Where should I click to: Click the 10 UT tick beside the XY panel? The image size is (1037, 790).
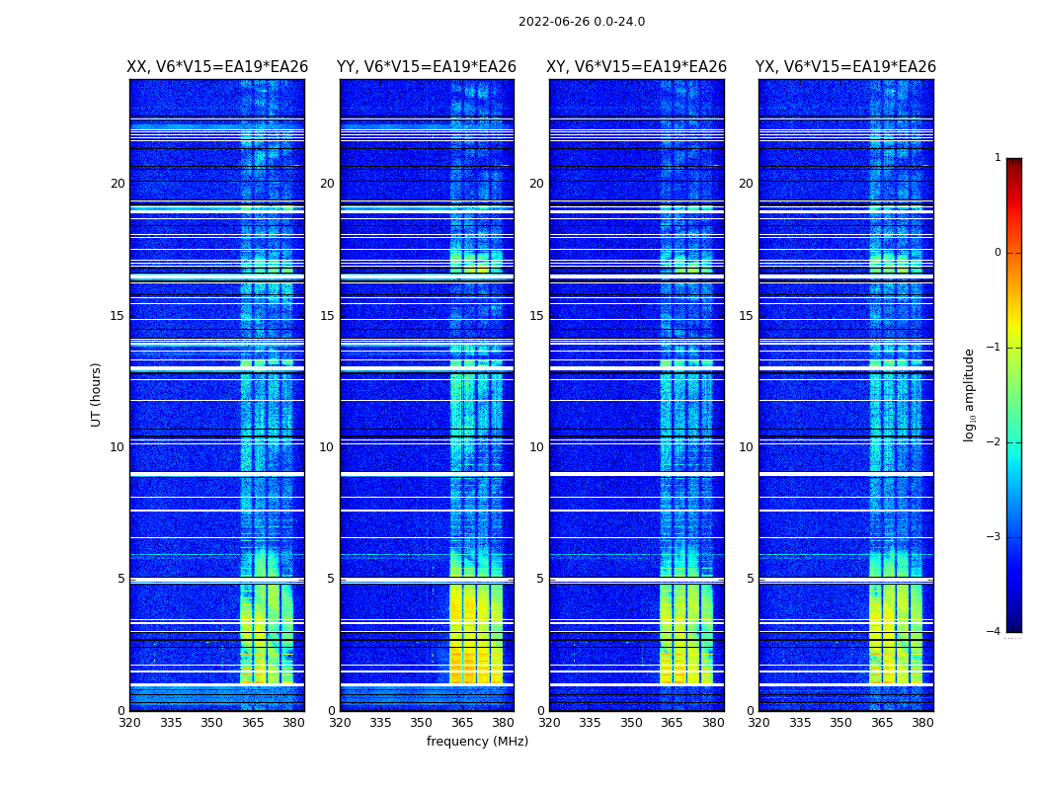click(536, 447)
